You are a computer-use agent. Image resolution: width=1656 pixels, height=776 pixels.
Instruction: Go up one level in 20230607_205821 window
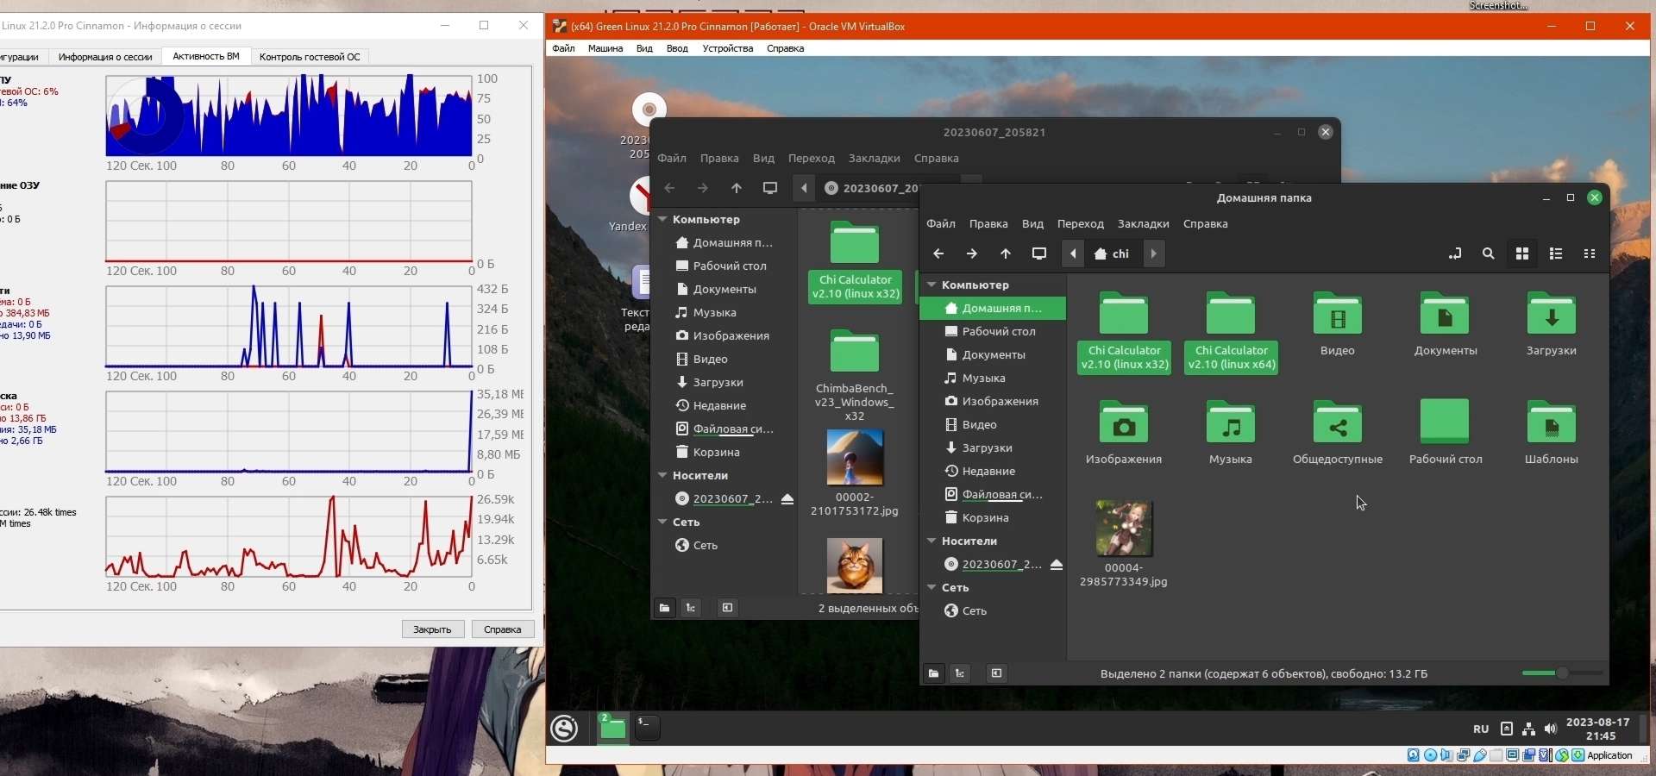(737, 188)
